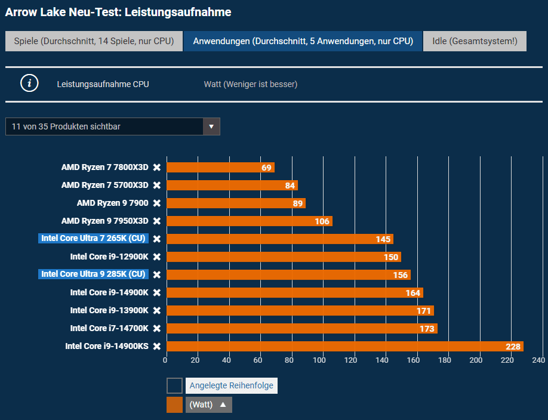The width and height of the screenshot is (548, 420).
Task: Click the Intel Core i7-14700K label
Action: 109,328
